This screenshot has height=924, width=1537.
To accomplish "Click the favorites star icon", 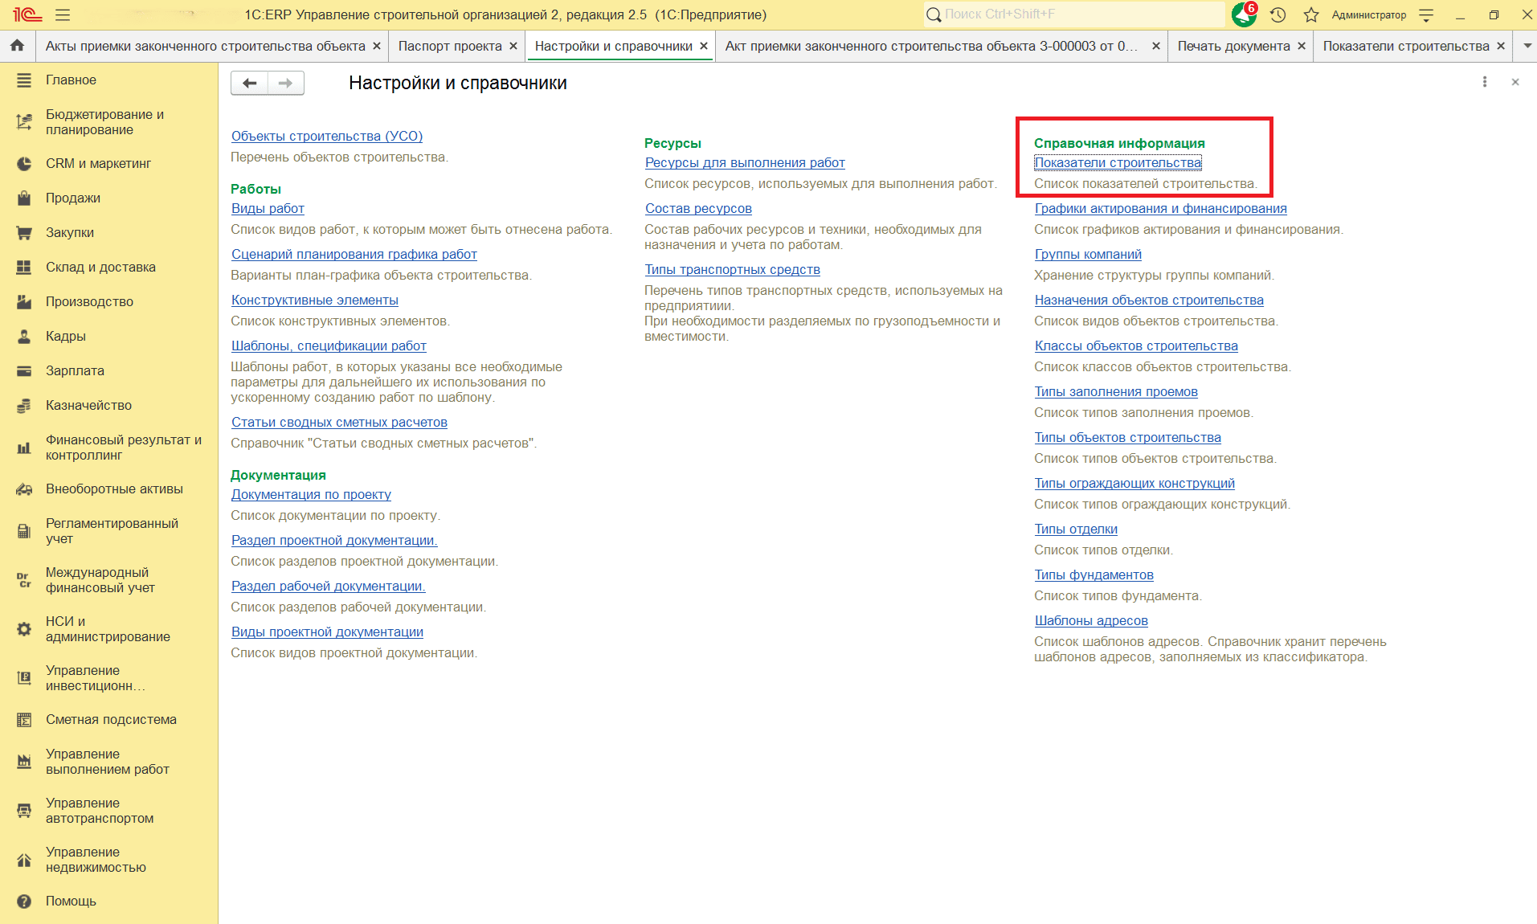I will (1311, 14).
